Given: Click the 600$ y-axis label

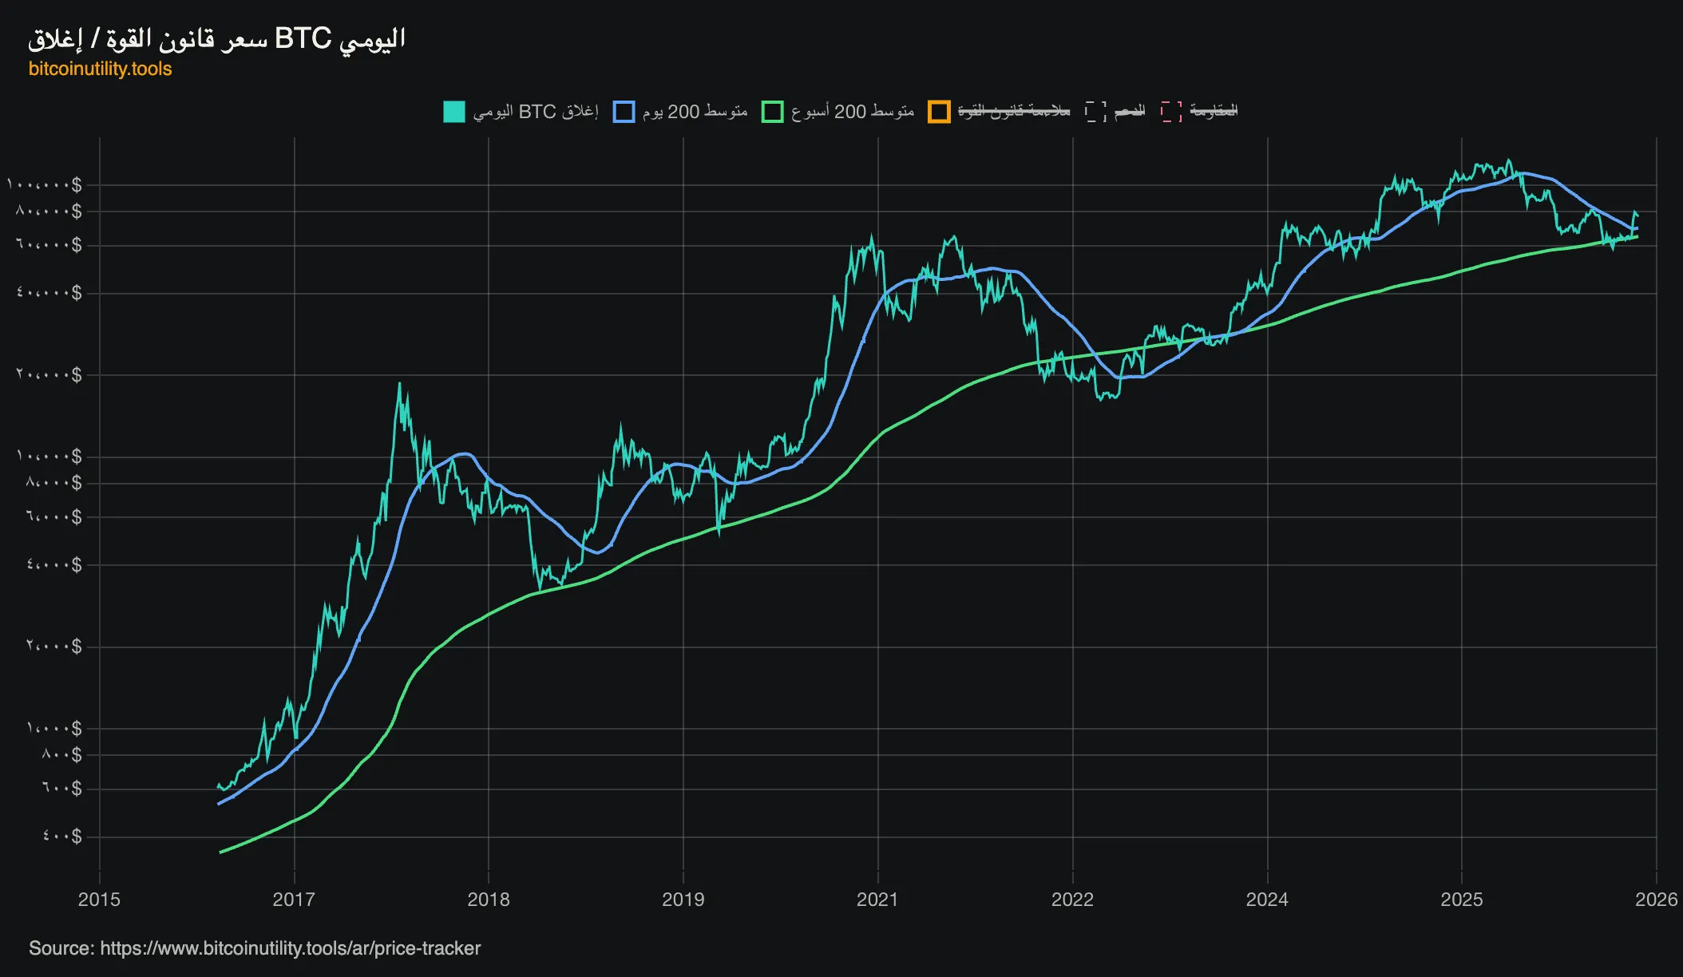Looking at the screenshot, I should pyautogui.click(x=61, y=789).
